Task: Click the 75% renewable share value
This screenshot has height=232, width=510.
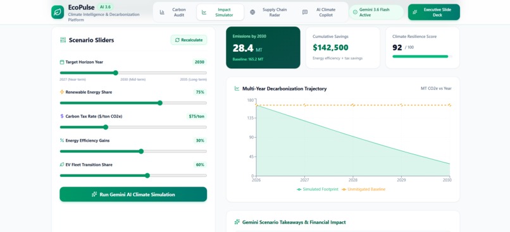Action: coord(200,92)
